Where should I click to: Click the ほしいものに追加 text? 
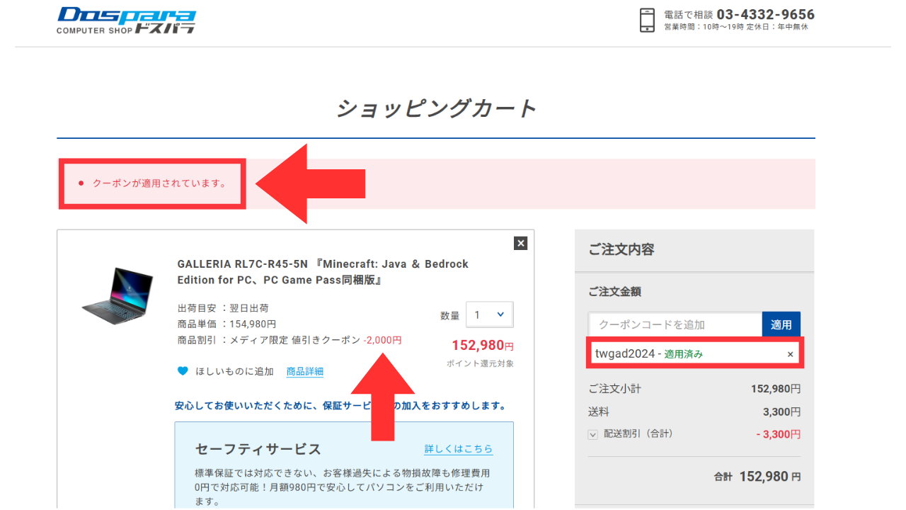[234, 371]
